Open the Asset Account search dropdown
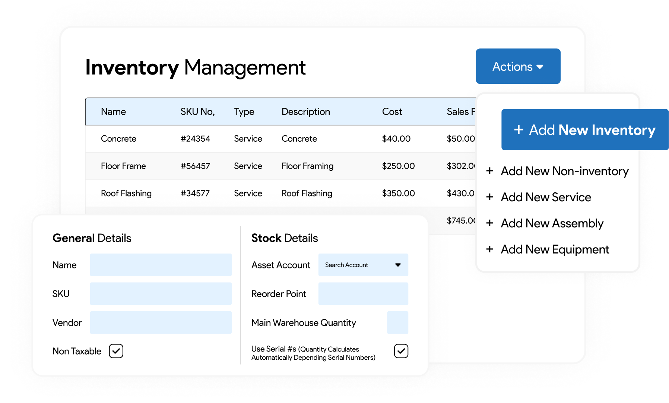This screenshot has width=669, height=403. (x=363, y=265)
